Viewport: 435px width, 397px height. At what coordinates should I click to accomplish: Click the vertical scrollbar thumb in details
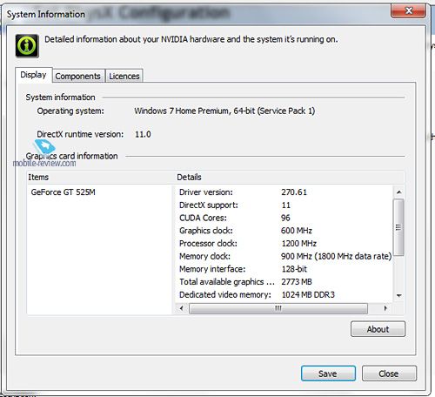tap(399, 227)
